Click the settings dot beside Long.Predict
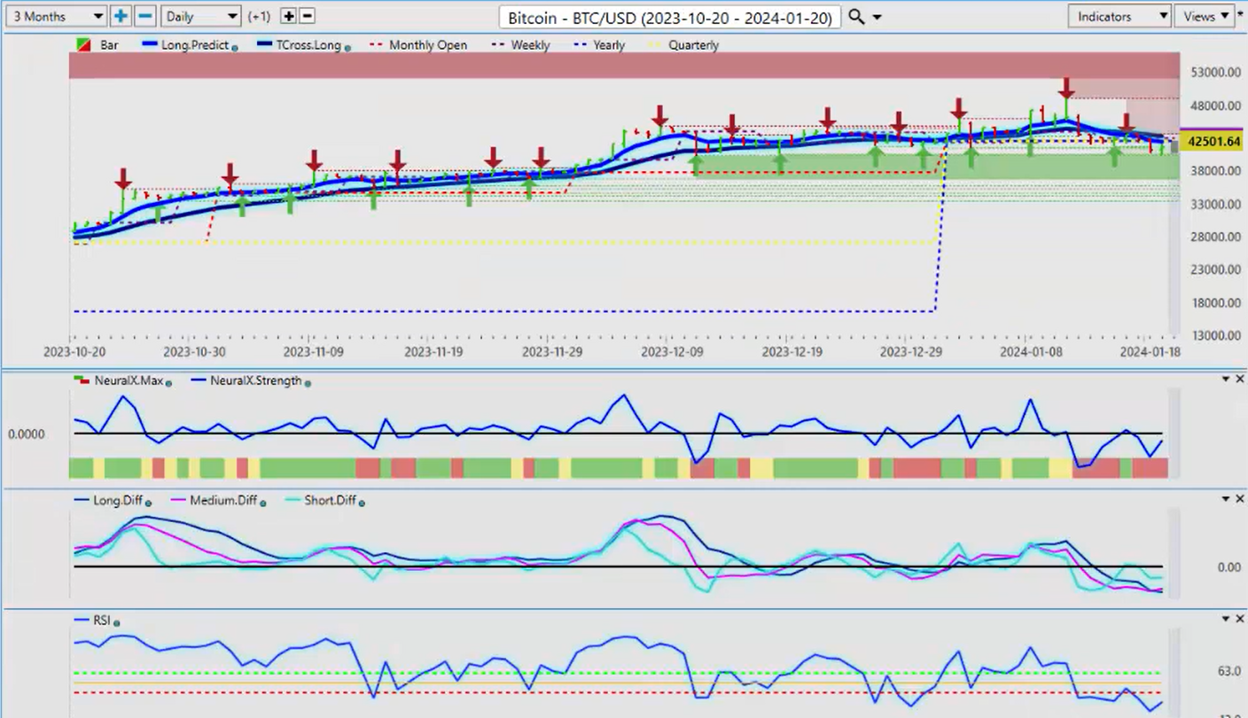 [x=235, y=47]
